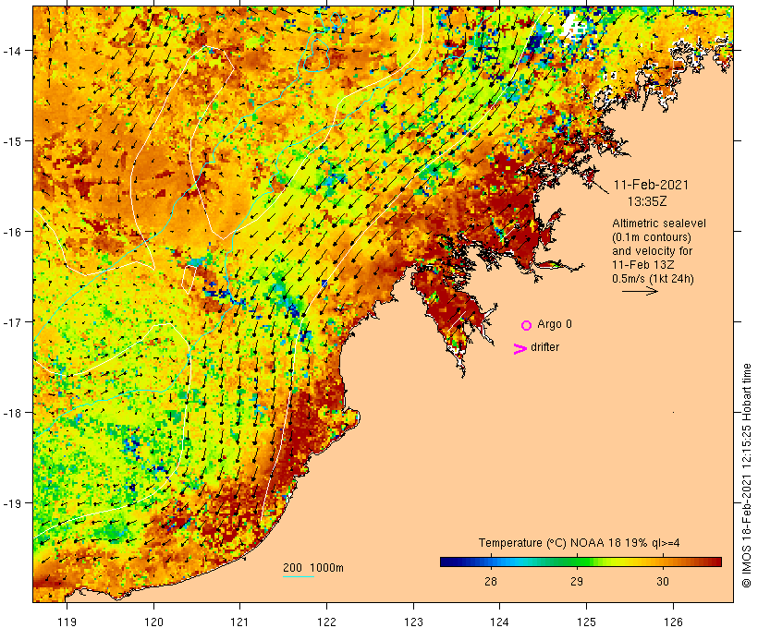
Task: Click the '13:35Z' time label
Action: pos(647,201)
